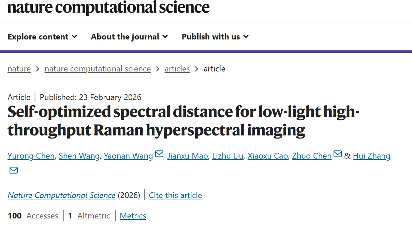This screenshot has height=228, width=412.
Task: View author Jianxu Mao details
Action: tap(188, 156)
